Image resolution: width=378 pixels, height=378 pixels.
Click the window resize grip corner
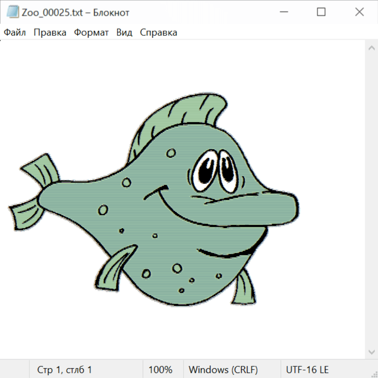point(374,374)
